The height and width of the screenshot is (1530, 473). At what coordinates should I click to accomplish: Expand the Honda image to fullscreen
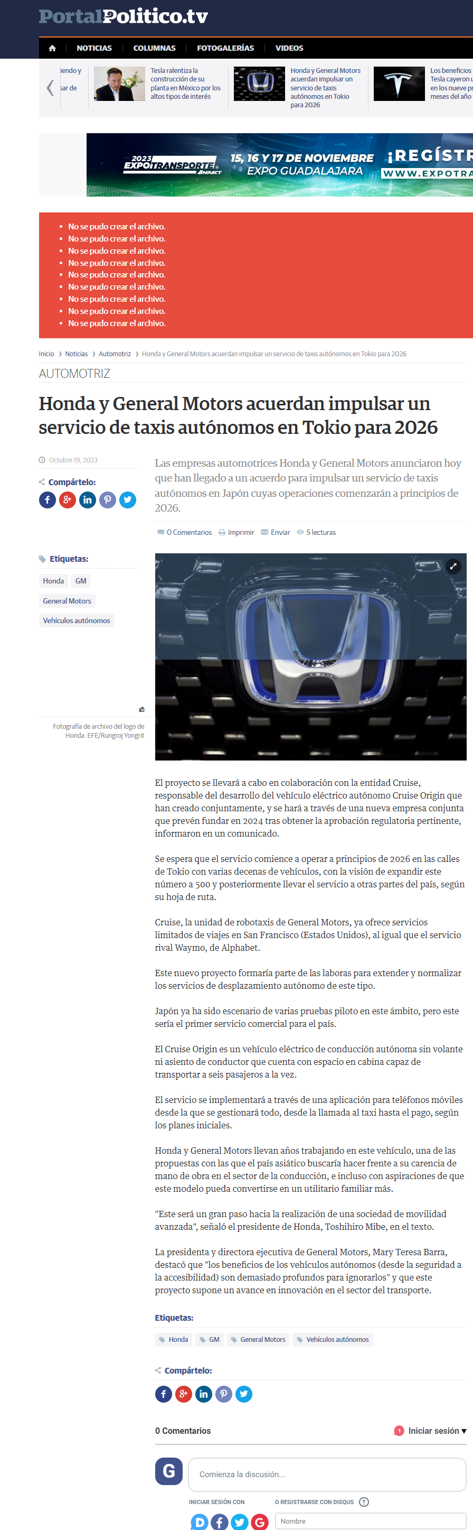pos(453,566)
